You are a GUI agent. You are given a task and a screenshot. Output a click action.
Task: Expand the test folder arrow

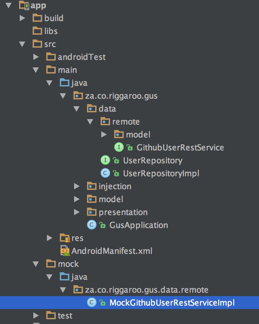(x=36, y=315)
